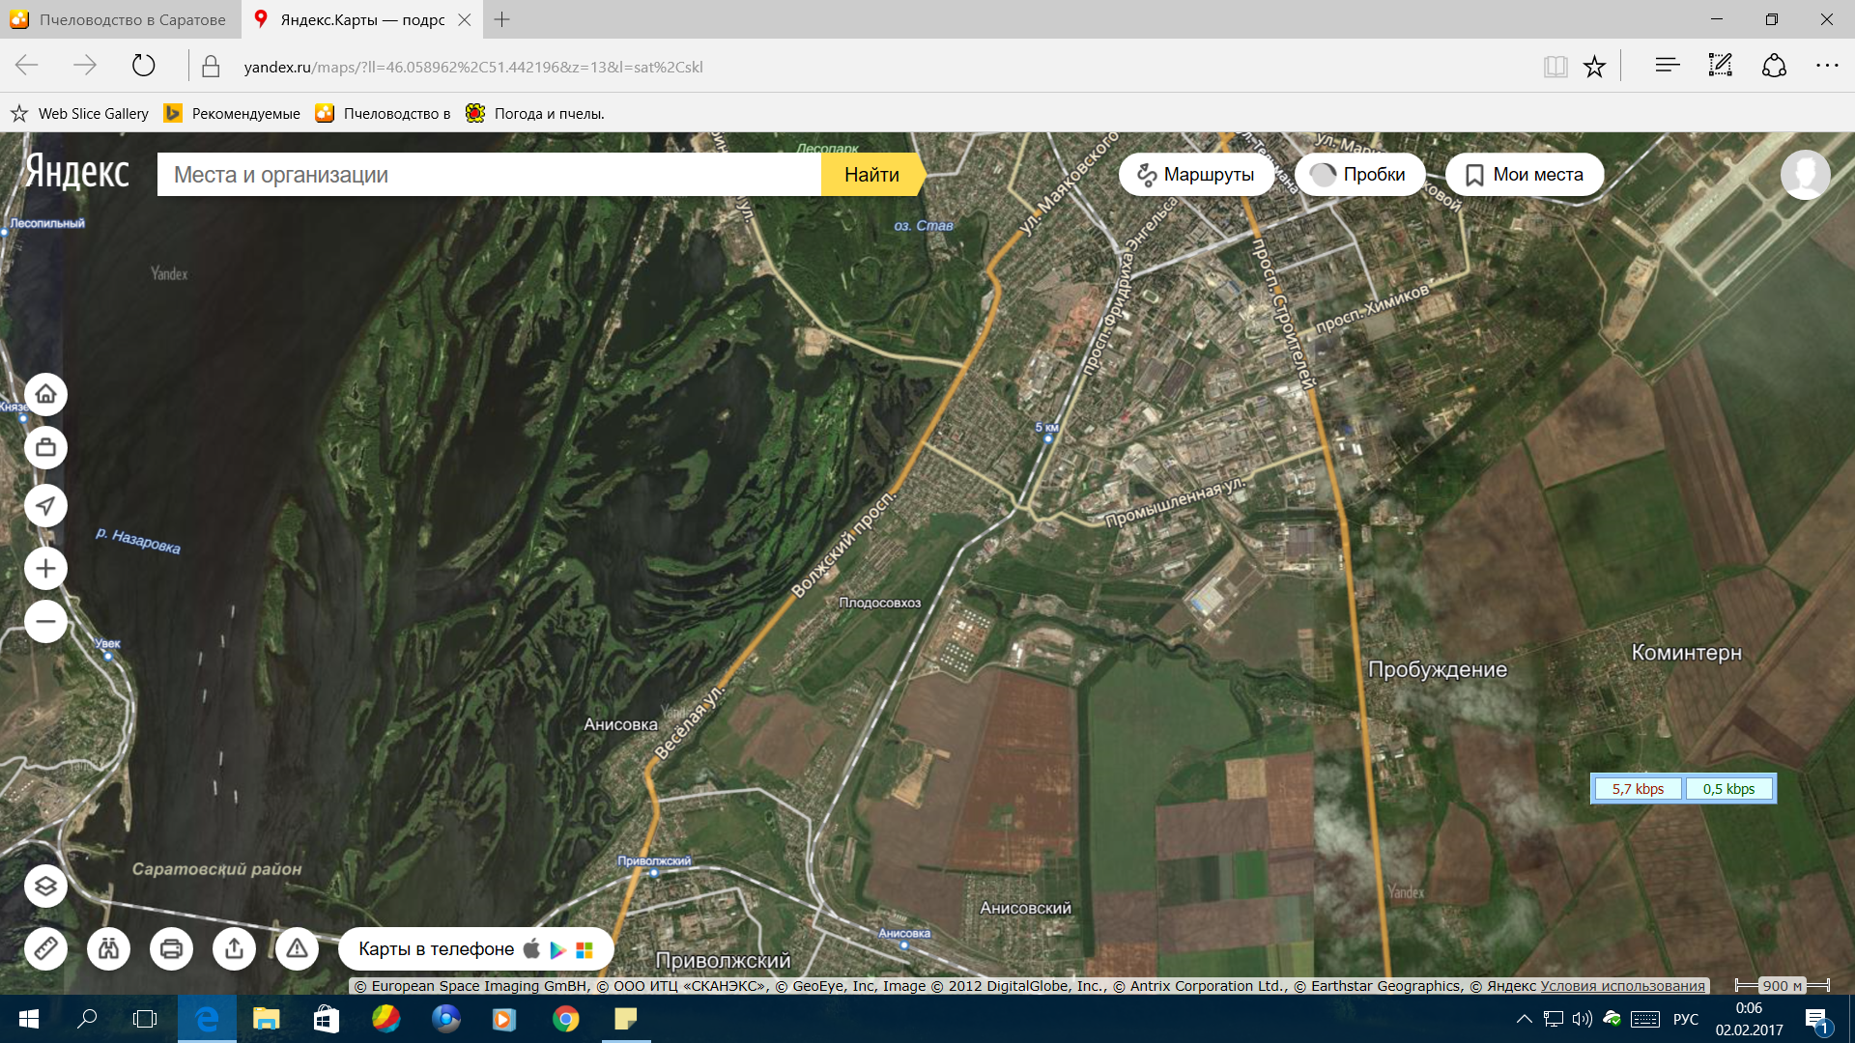Screen dimensions: 1855x1043
Task: Open Погода и пчелы bookmark
Action: coord(534,114)
